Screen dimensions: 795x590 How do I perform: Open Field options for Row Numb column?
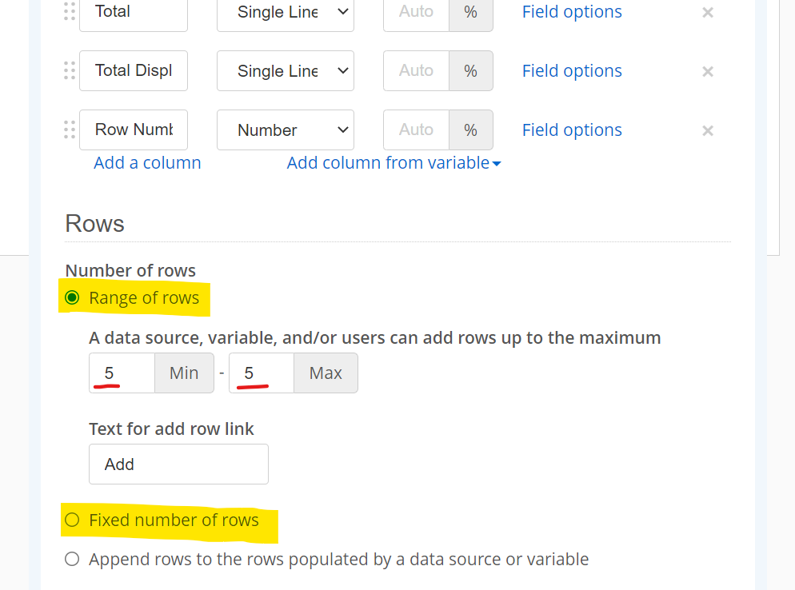[x=572, y=130]
